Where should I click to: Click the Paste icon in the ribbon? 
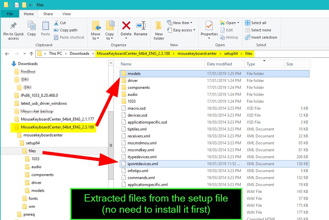[45, 26]
